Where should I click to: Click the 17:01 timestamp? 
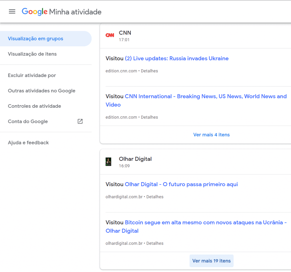click(x=124, y=40)
